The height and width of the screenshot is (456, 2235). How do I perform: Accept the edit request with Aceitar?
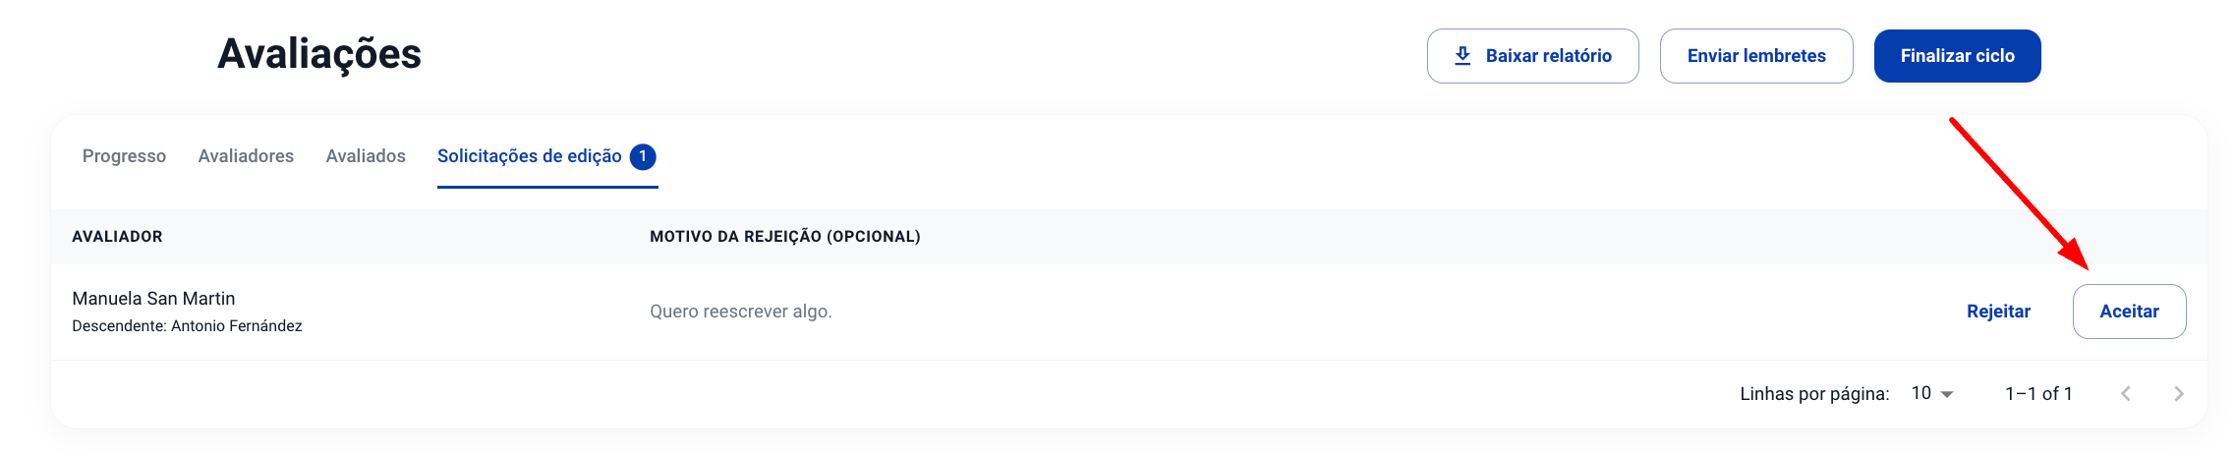(2129, 312)
